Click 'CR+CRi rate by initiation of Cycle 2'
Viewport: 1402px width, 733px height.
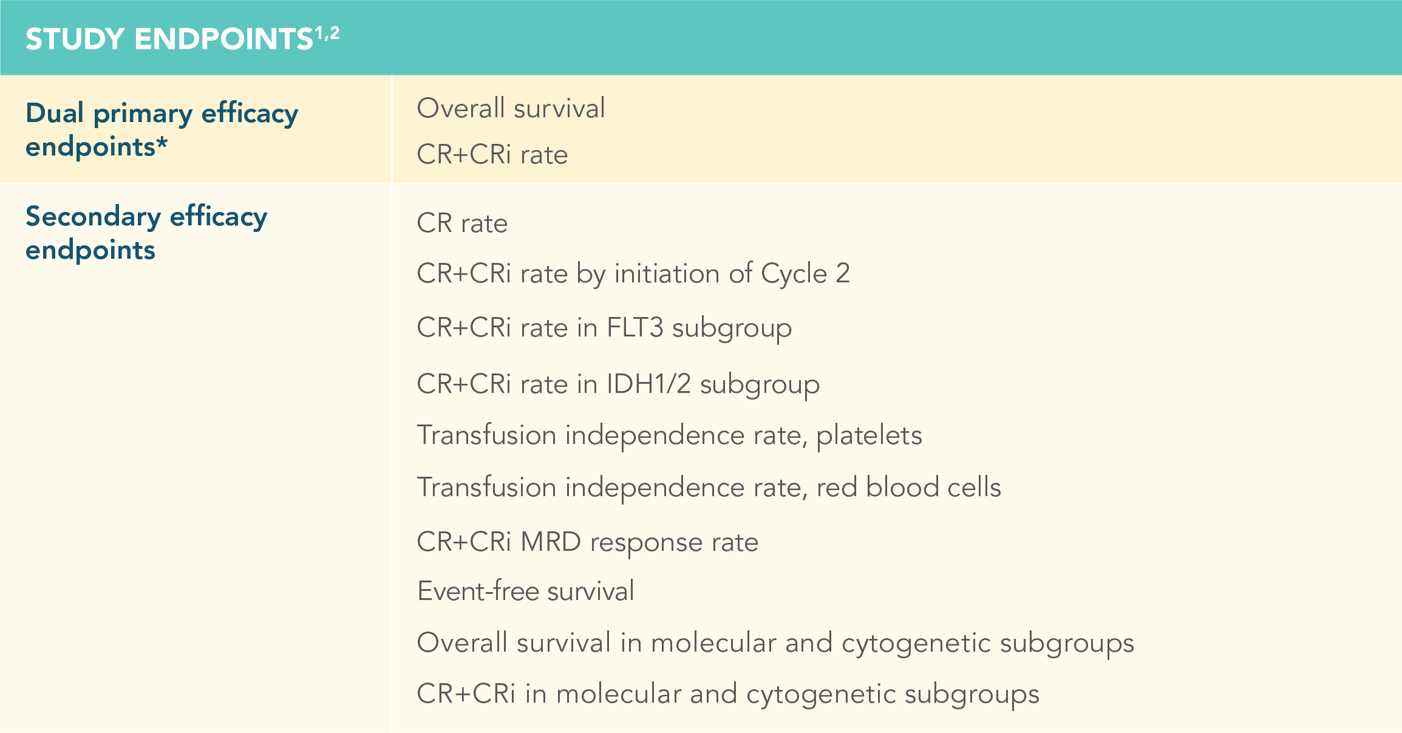tap(633, 274)
